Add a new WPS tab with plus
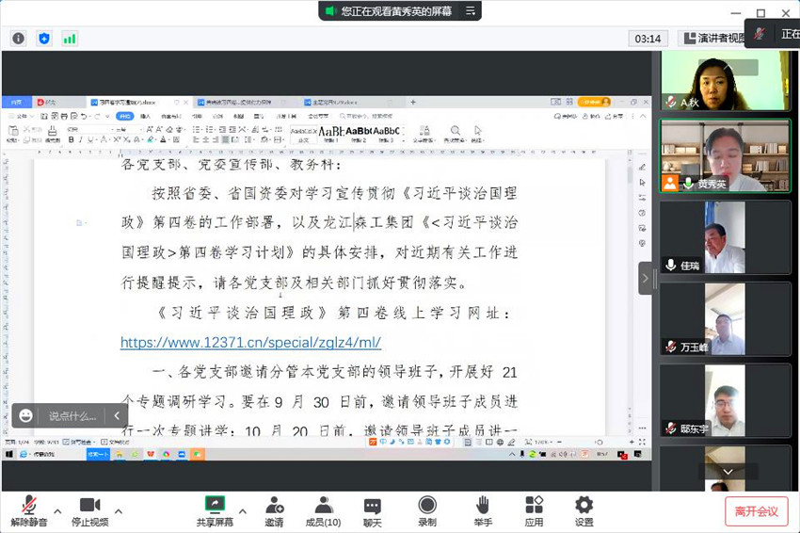This screenshot has height=533, width=800. 413,102
